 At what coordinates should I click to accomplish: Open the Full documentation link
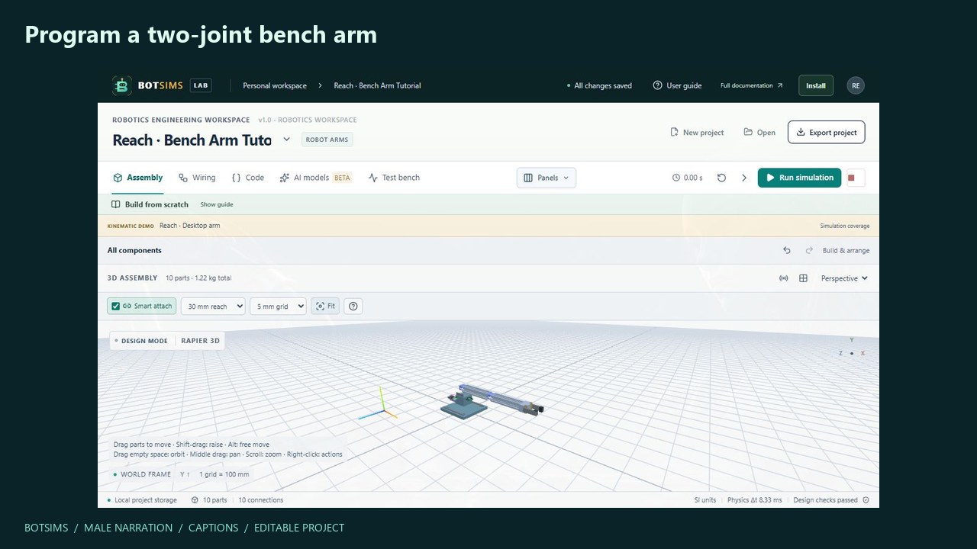[752, 85]
